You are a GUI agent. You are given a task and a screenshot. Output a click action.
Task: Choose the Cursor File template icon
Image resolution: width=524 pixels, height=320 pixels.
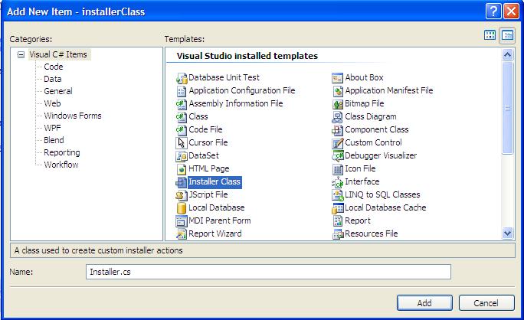182,143
